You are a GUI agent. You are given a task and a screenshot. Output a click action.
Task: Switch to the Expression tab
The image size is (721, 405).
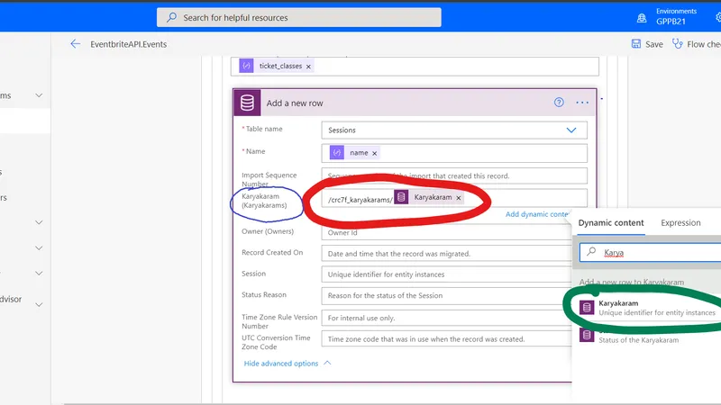click(x=680, y=222)
